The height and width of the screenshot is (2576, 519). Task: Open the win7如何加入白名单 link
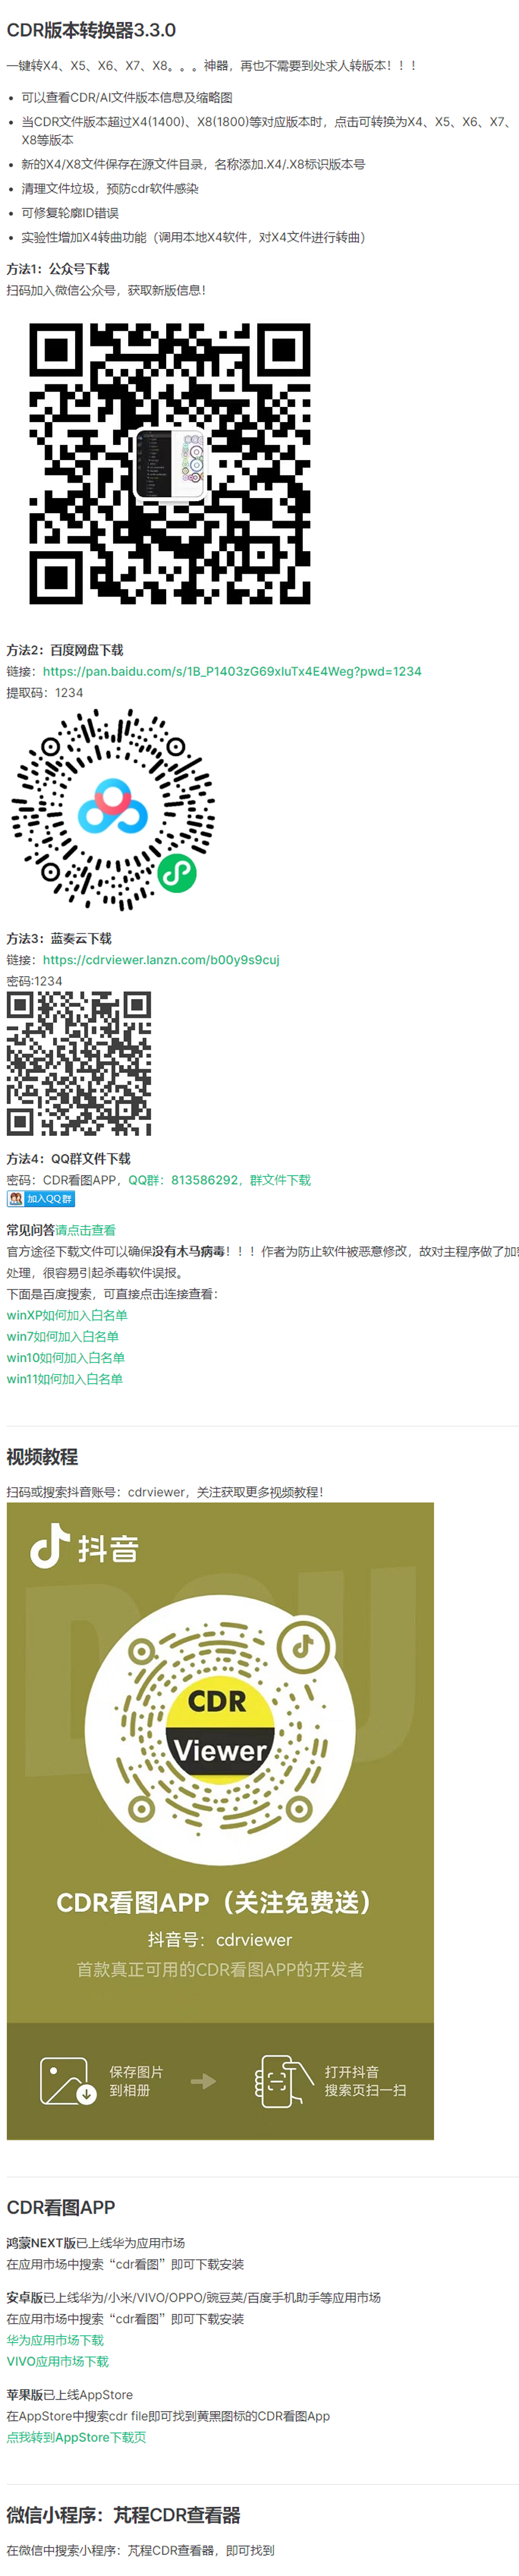(63, 1336)
